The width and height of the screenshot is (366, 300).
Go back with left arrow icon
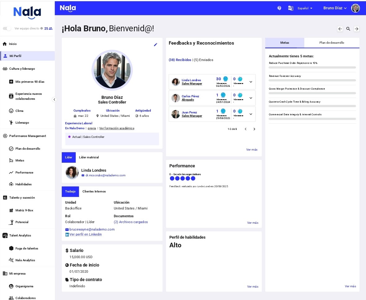[340, 29]
